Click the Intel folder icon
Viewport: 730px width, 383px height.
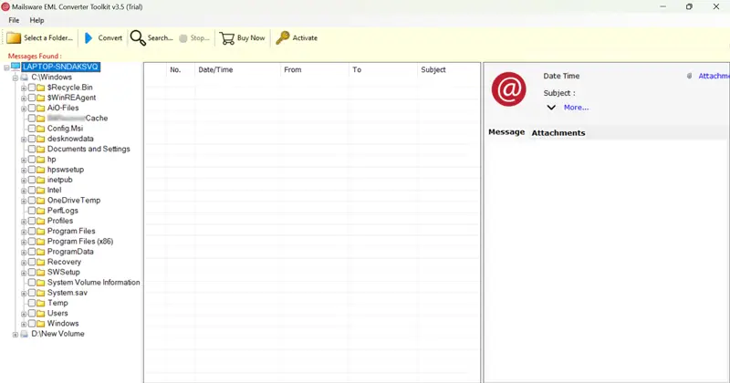pyautogui.click(x=41, y=190)
